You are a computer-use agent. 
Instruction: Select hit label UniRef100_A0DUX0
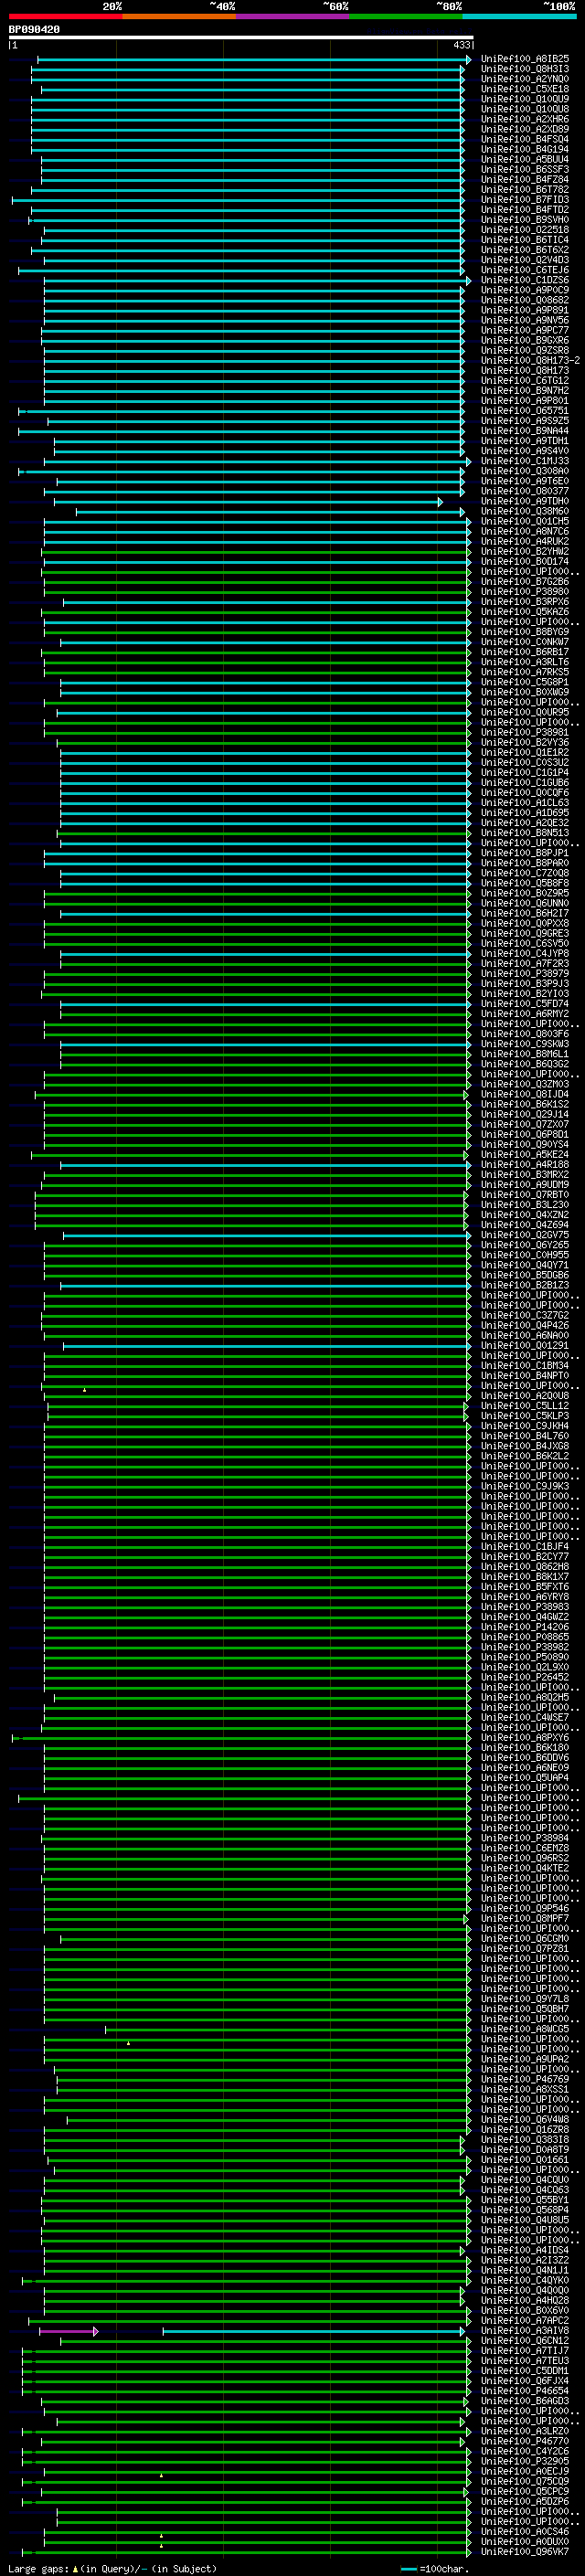point(524,2541)
